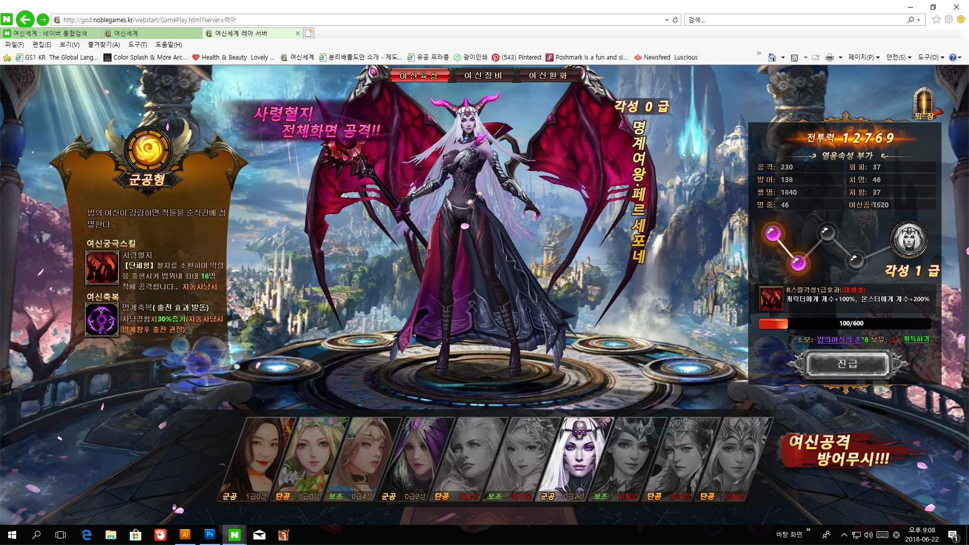Click the 획득하기 link
969x545 pixels.
click(x=916, y=339)
